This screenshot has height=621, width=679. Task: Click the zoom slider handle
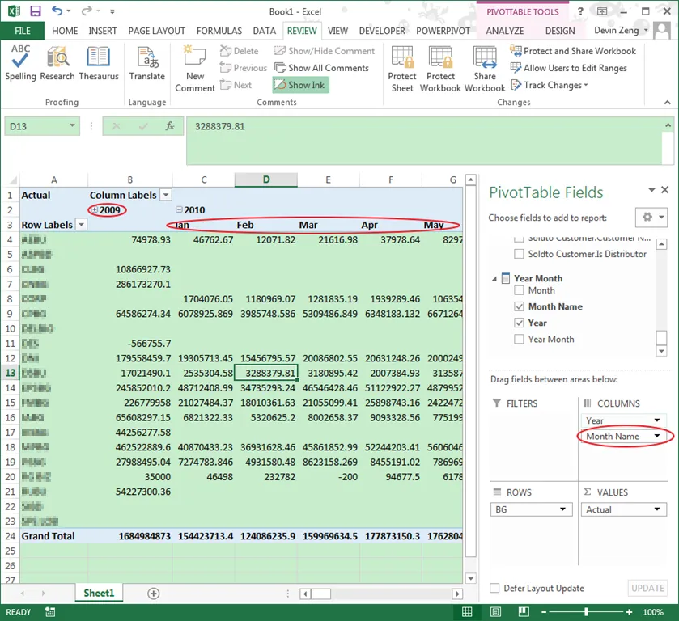coord(586,612)
